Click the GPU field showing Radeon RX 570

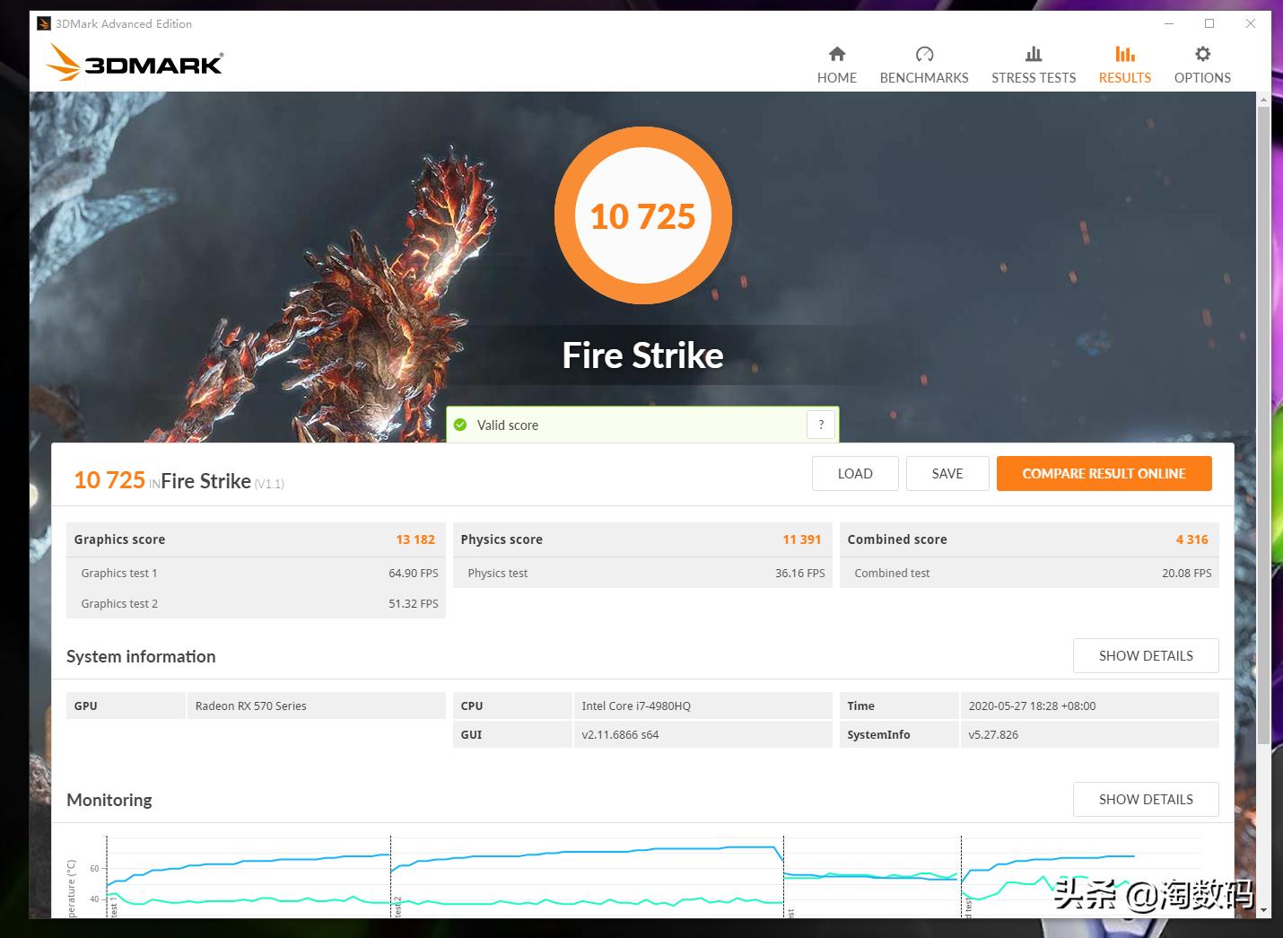251,706
